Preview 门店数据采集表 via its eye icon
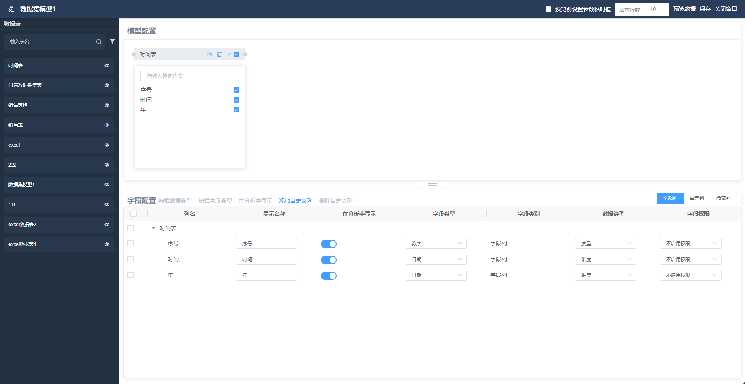Viewport: 745px width, 384px height. coord(107,85)
